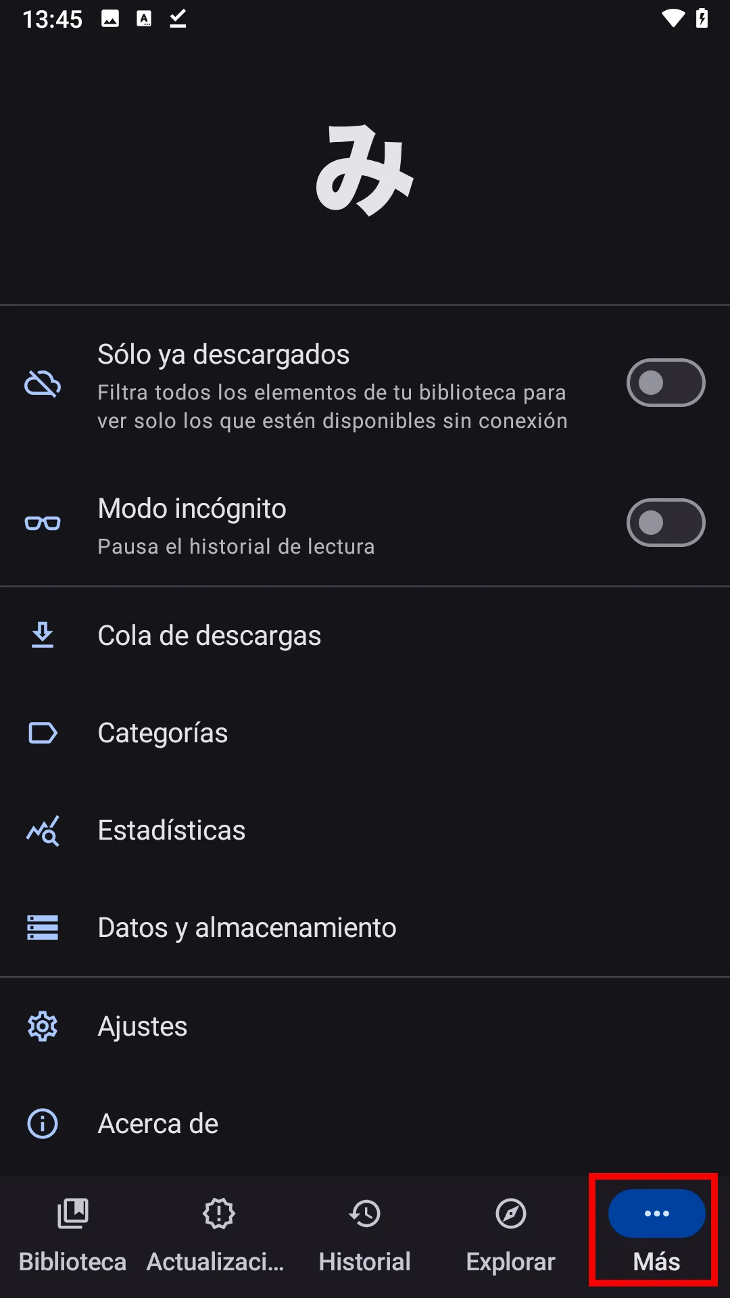Open Cola de descargas

point(210,635)
